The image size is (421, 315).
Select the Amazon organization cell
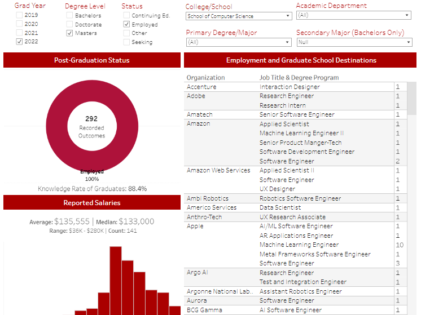pyautogui.click(x=199, y=123)
